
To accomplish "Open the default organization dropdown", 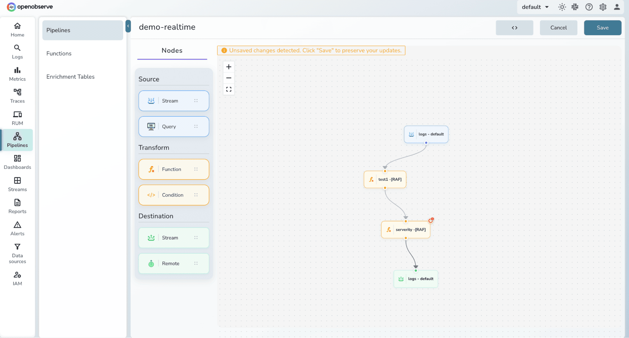I will [x=535, y=7].
